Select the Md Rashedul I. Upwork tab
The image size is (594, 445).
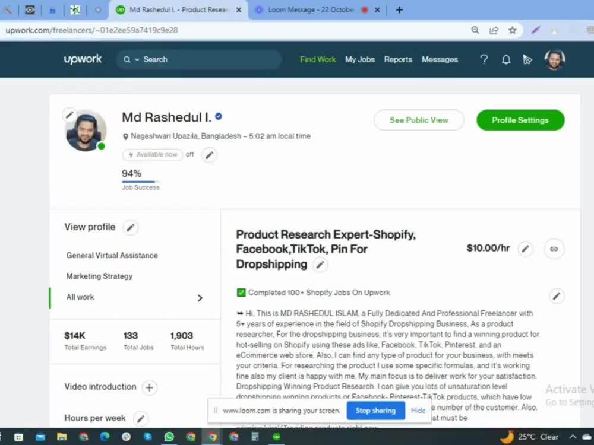(178, 10)
